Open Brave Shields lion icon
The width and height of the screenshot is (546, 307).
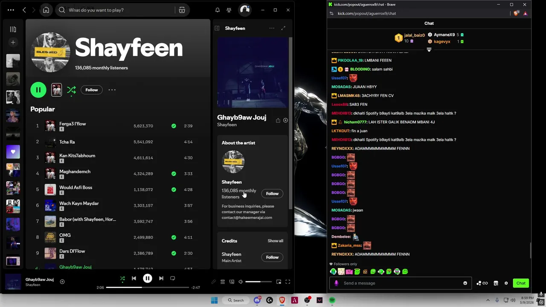(x=516, y=13)
